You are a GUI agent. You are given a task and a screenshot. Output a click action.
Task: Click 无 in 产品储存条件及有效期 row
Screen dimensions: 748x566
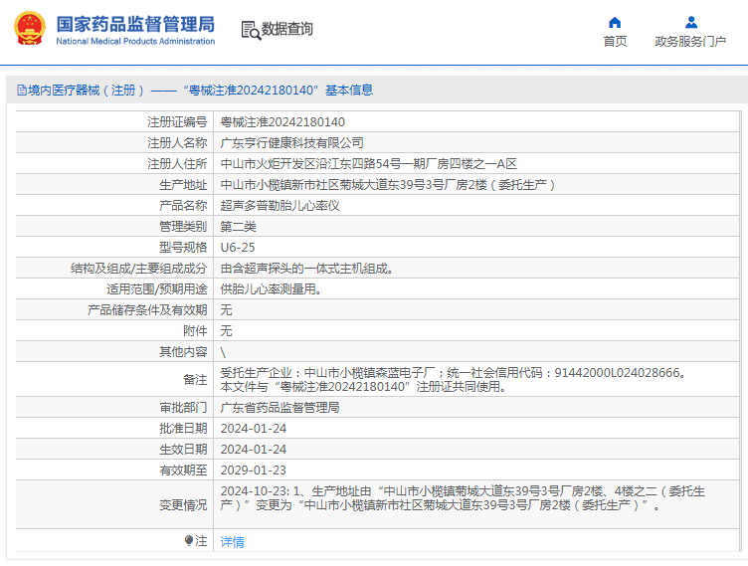[x=226, y=310]
